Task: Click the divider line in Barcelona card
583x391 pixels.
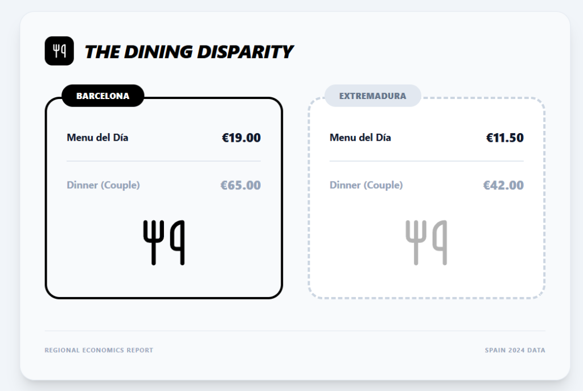Action: click(164, 161)
